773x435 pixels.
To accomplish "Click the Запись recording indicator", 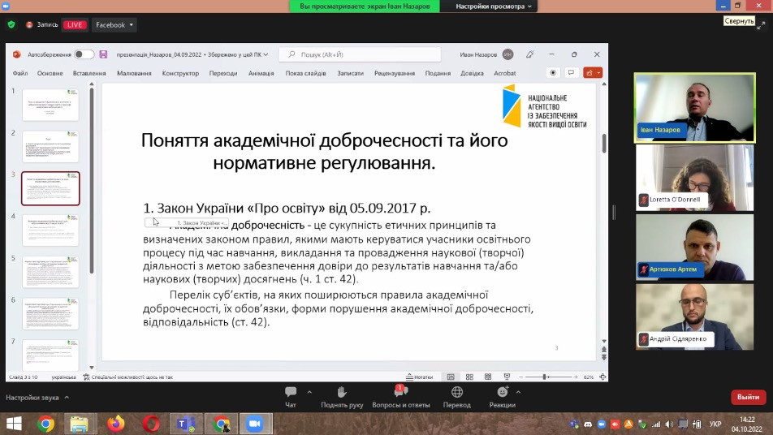I will coord(42,24).
